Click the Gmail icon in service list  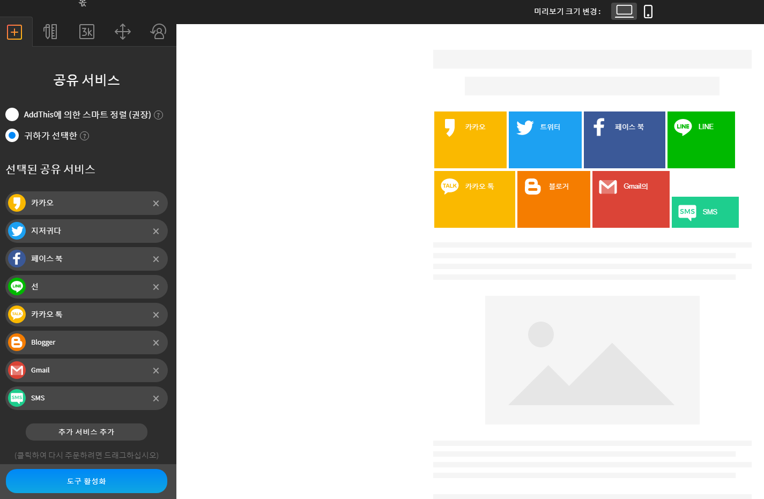click(x=17, y=370)
